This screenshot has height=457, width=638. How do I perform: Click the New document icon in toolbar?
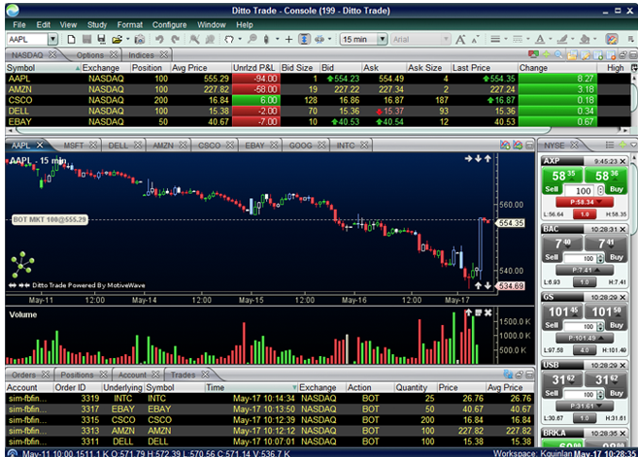pos(71,39)
